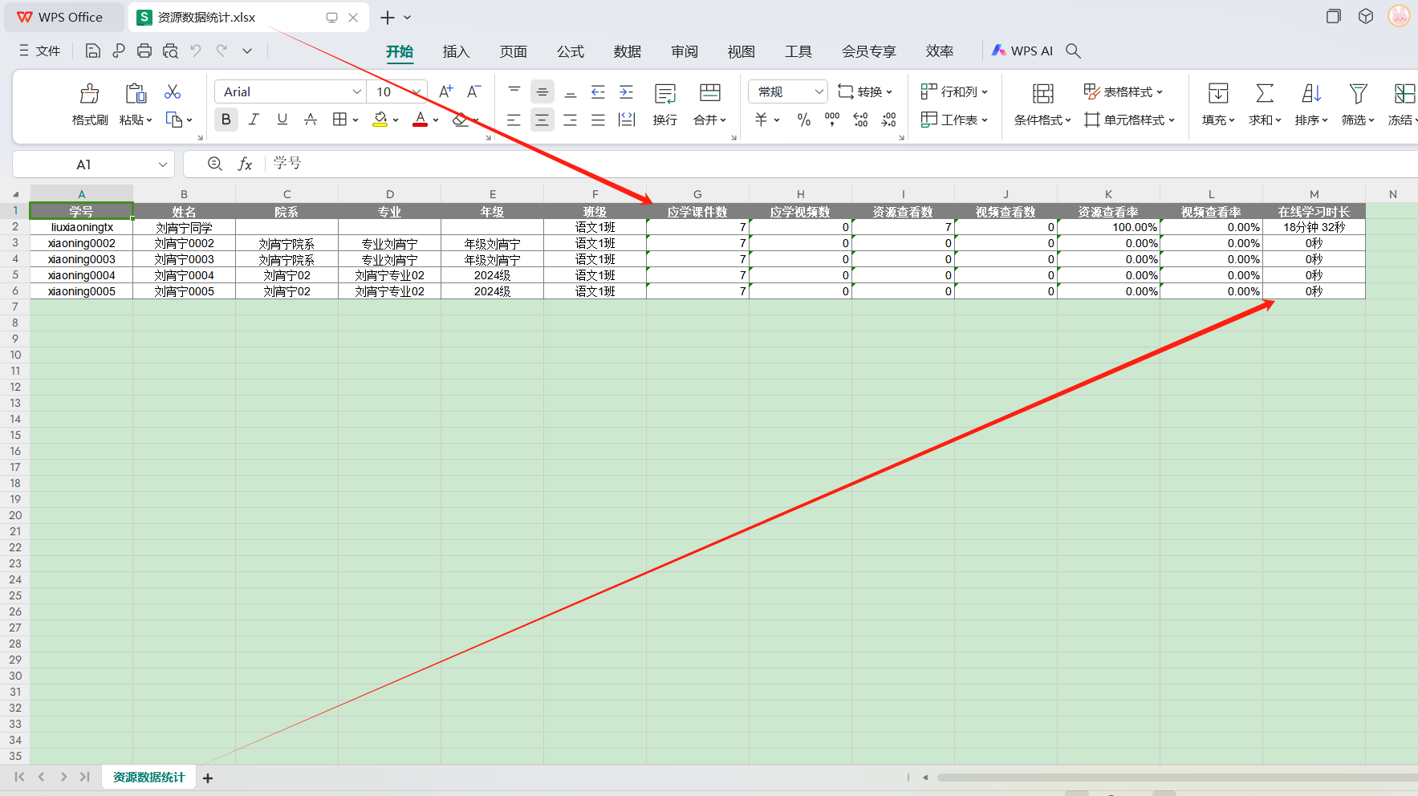Click the WPS AI button
Screen dimensions: 1418x796
1022,51
